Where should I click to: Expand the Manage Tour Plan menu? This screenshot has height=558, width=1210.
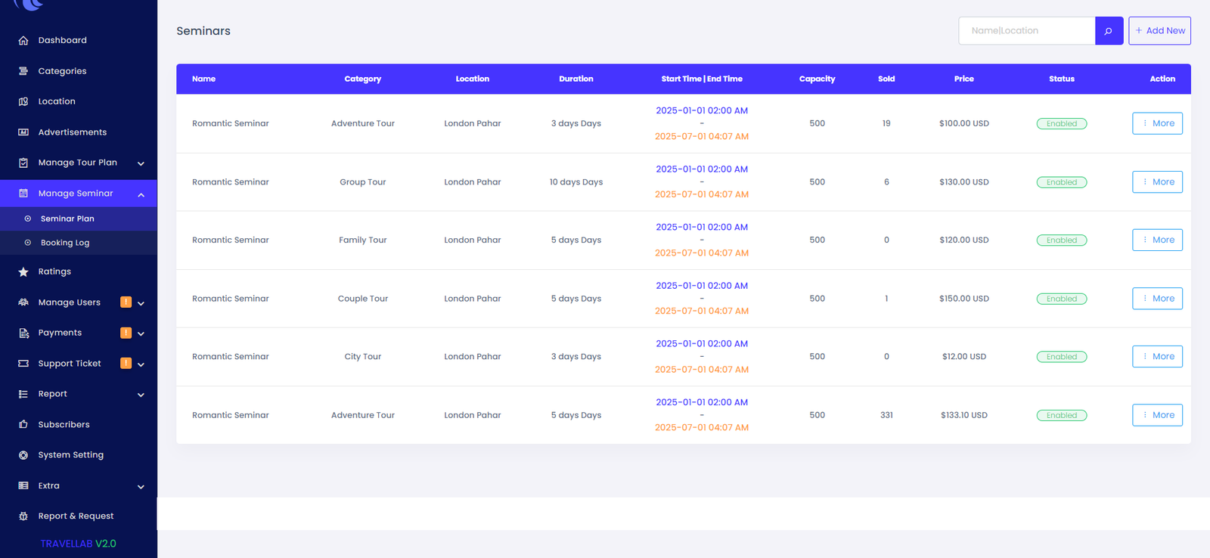(x=141, y=163)
